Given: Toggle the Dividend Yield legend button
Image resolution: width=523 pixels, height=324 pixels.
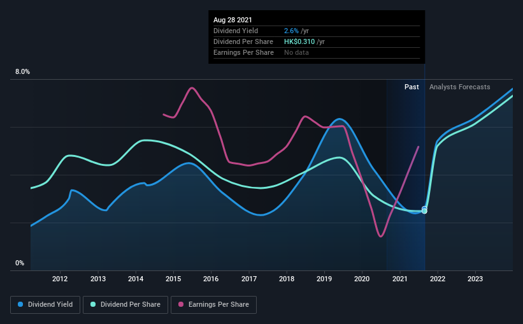Looking at the screenshot, I should tap(45, 305).
